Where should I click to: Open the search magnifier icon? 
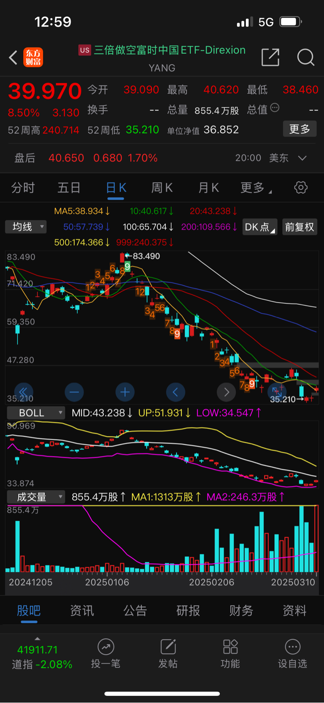pyautogui.click(x=305, y=57)
